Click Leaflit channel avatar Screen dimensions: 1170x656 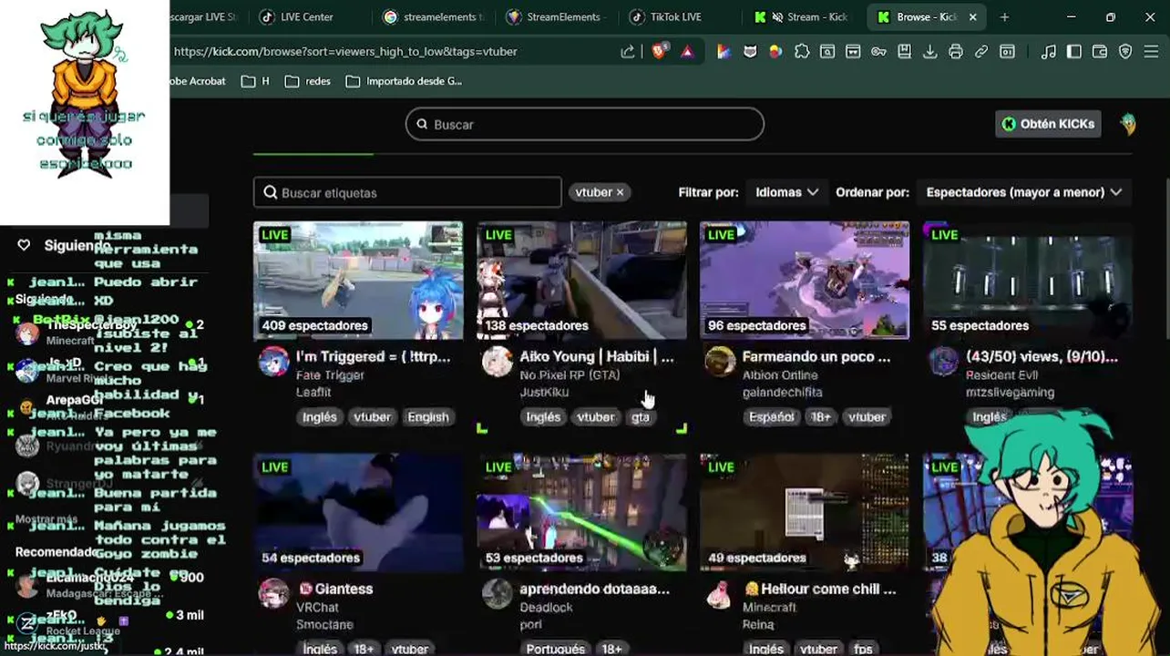tap(273, 362)
